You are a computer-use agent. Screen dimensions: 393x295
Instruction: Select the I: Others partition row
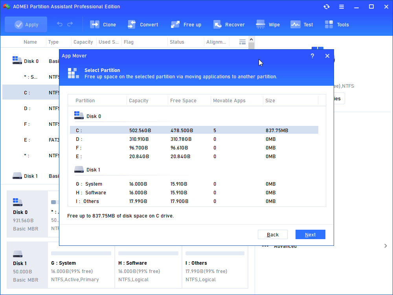[x=194, y=201]
